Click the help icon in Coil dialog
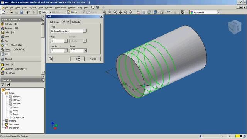247x139 pixels. (x=50, y=59)
